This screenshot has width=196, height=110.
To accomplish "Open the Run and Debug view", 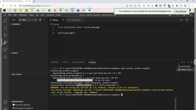I will [x=5, y=42].
